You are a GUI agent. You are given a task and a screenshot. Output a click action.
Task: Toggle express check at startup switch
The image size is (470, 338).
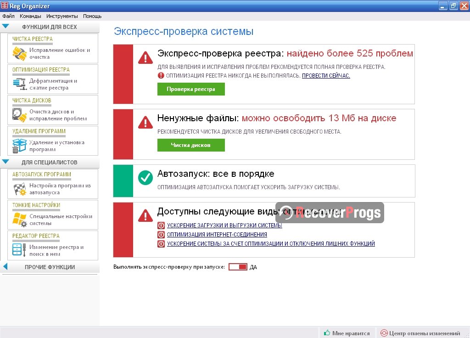(x=238, y=267)
